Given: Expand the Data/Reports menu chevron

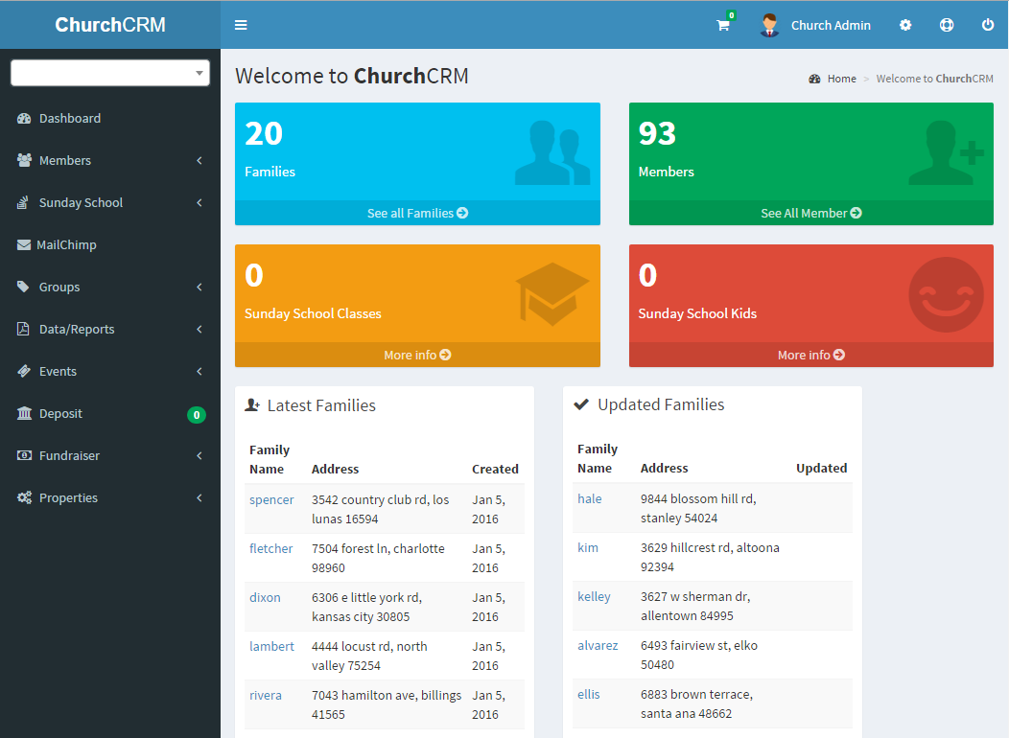Looking at the screenshot, I should coord(199,330).
